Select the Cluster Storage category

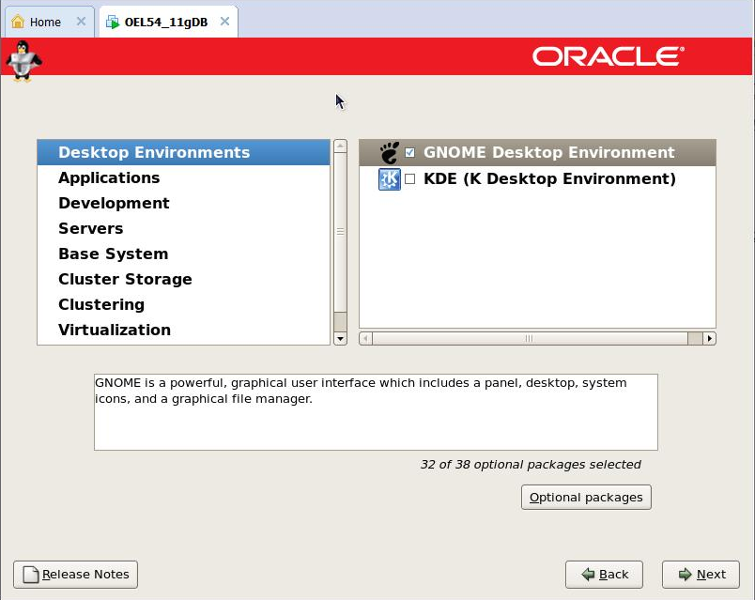click(x=183, y=279)
